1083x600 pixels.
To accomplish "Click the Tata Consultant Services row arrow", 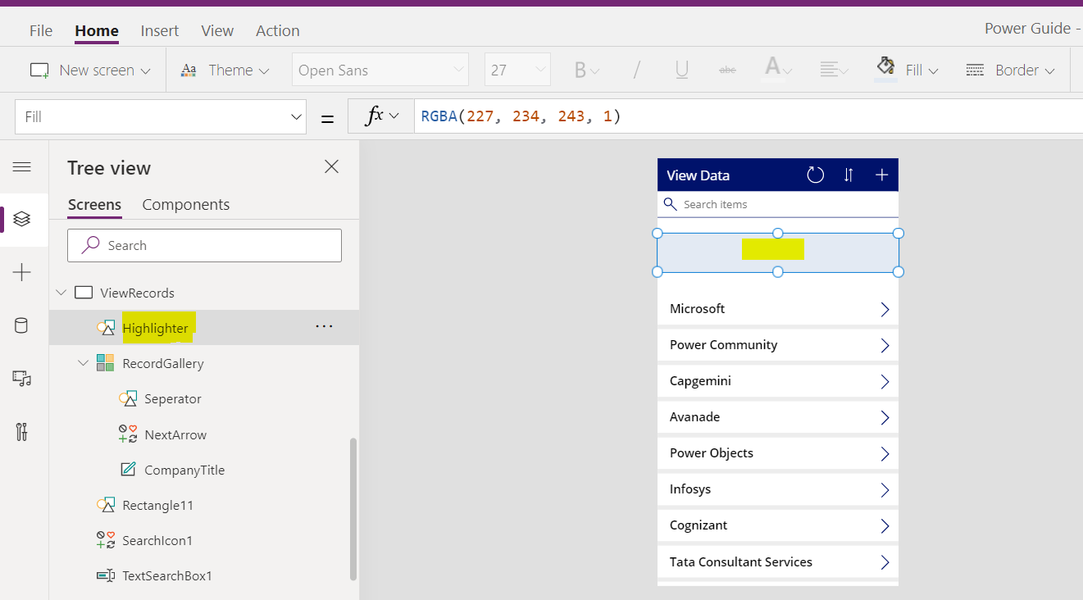I will (885, 562).
